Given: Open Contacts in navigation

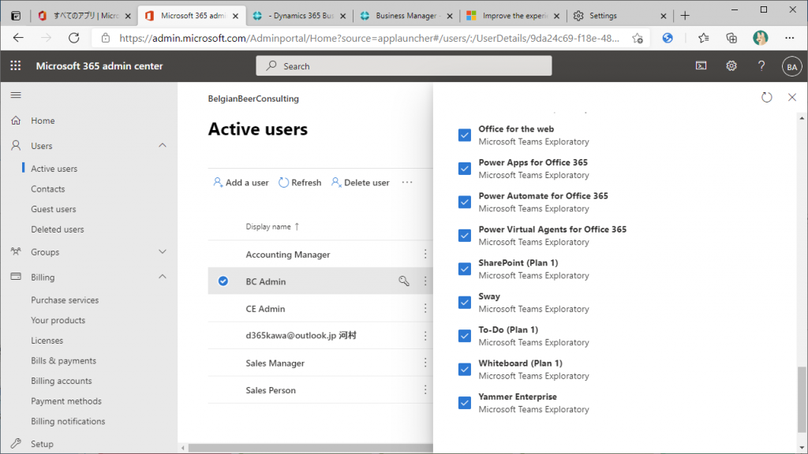Looking at the screenshot, I should click(48, 189).
